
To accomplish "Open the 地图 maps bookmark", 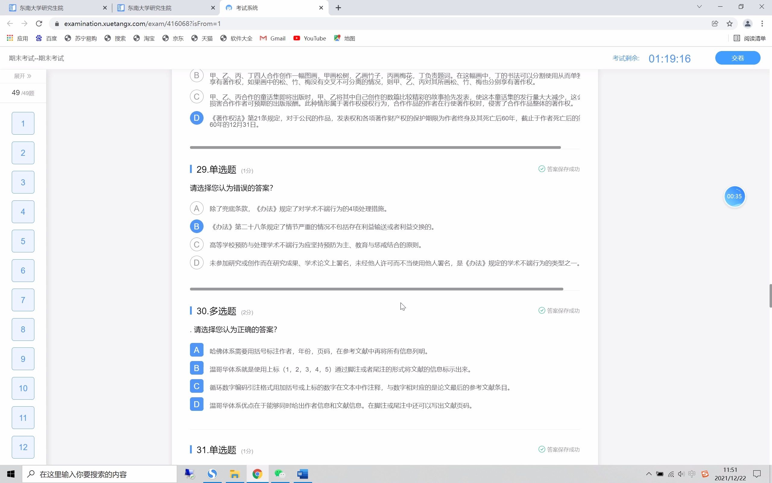I will (344, 38).
